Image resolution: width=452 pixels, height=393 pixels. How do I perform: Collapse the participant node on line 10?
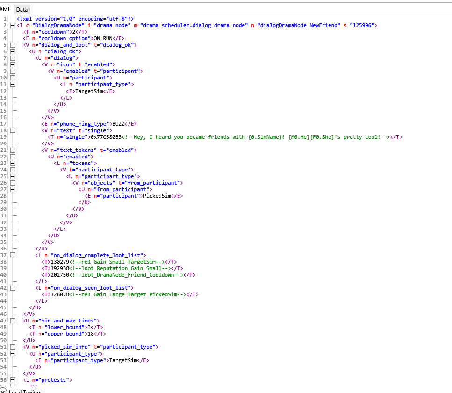[13, 78]
